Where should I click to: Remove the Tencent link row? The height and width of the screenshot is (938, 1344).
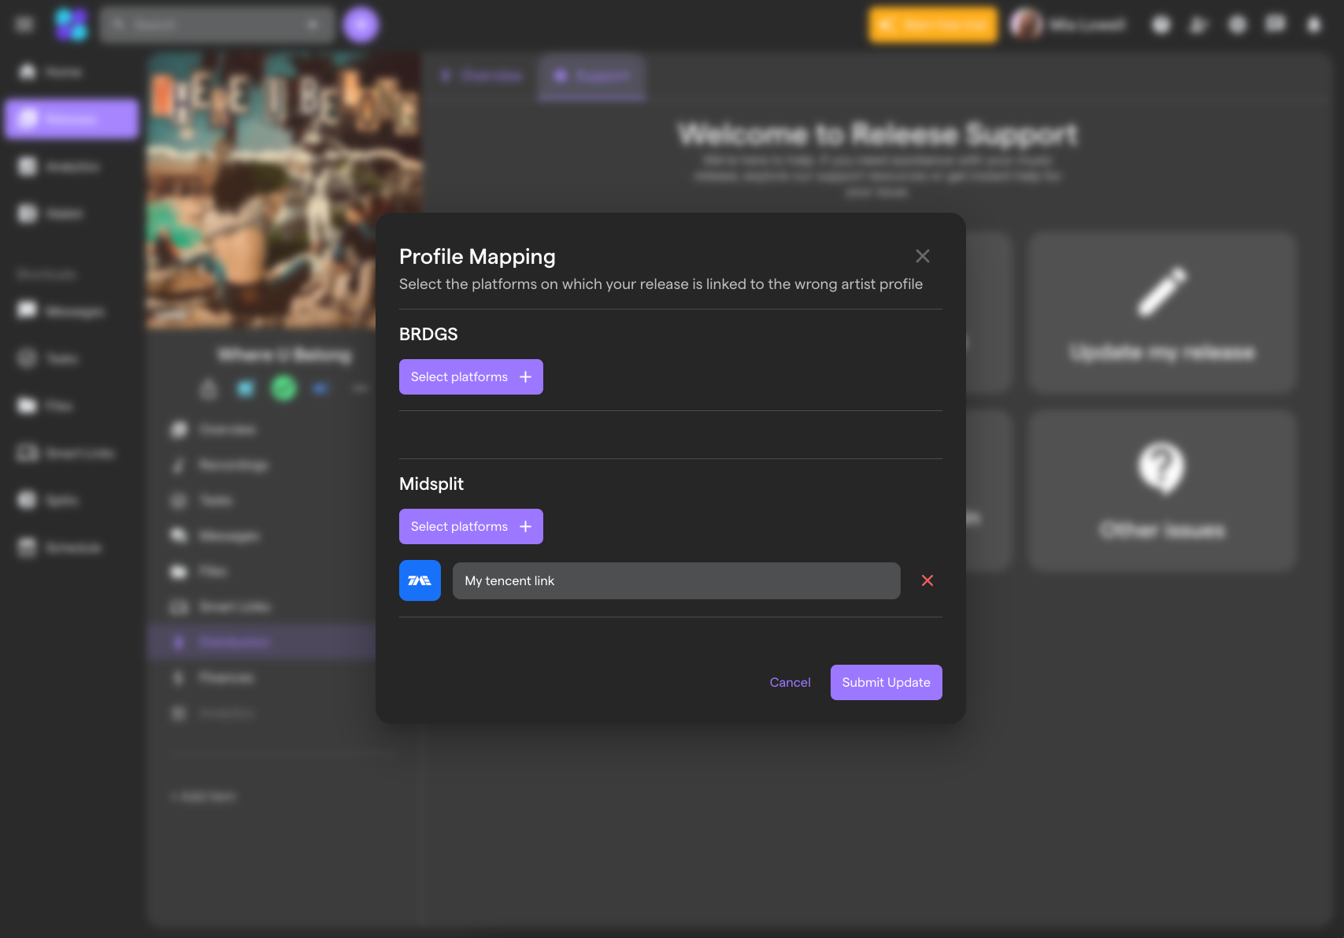[927, 580]
